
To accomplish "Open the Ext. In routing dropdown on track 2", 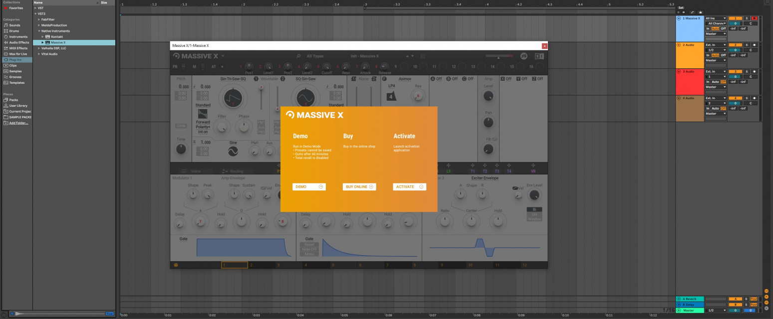I will (x=715, y=45).
